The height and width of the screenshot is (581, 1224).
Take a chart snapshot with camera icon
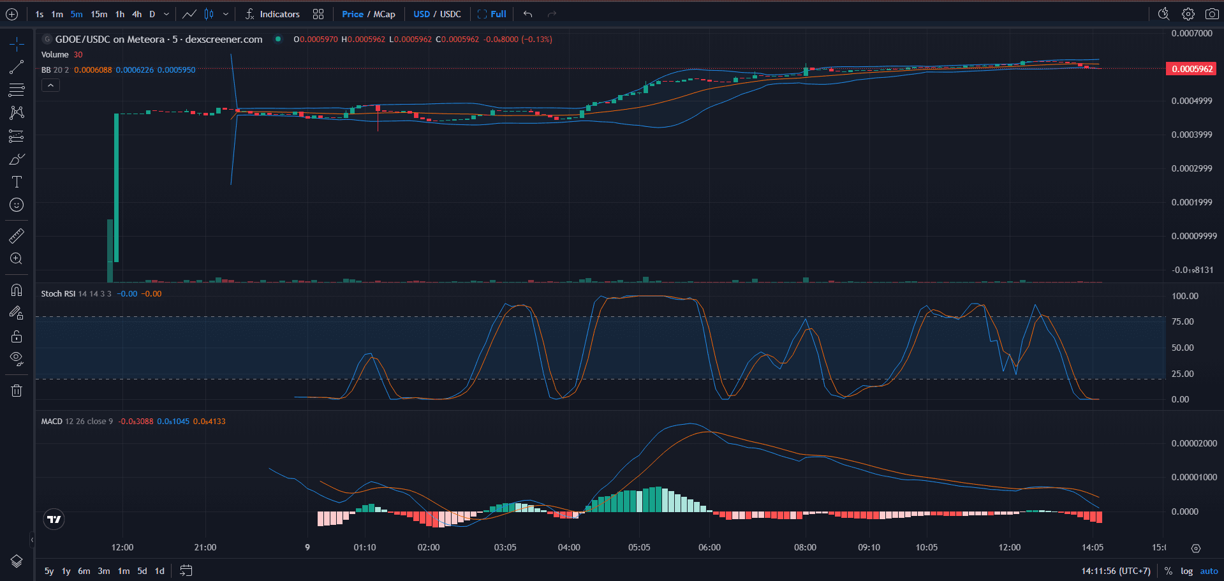[1211, 13]
